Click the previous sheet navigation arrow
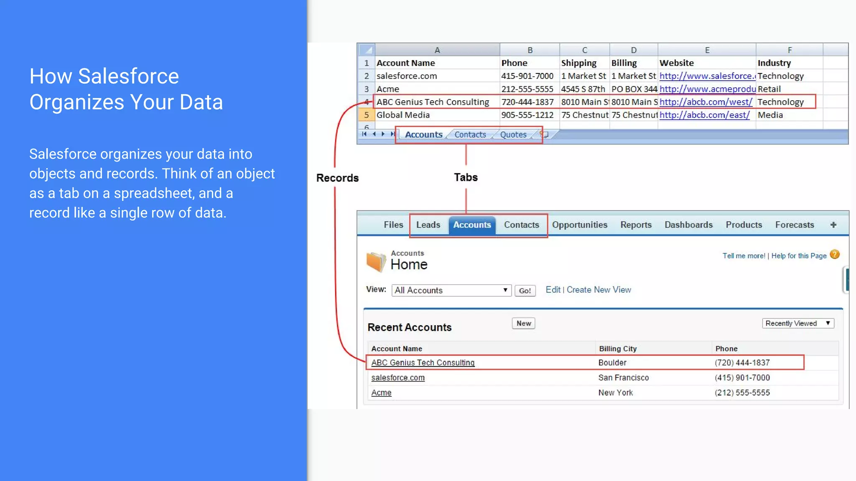This screenshot has height=481, width=856. pos(374,134)
